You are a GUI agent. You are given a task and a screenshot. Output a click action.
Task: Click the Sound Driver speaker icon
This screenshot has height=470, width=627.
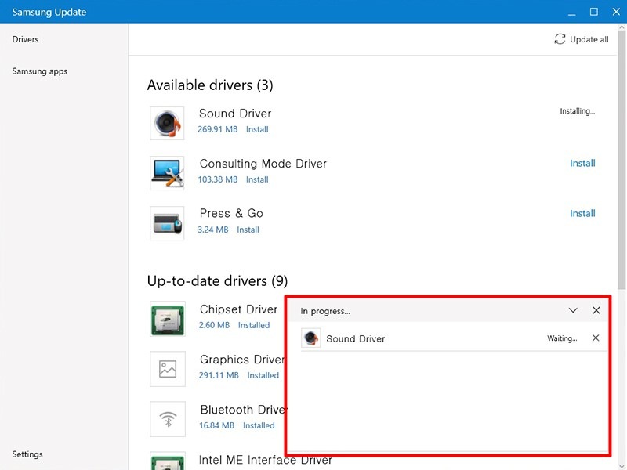tap(167, 123)
